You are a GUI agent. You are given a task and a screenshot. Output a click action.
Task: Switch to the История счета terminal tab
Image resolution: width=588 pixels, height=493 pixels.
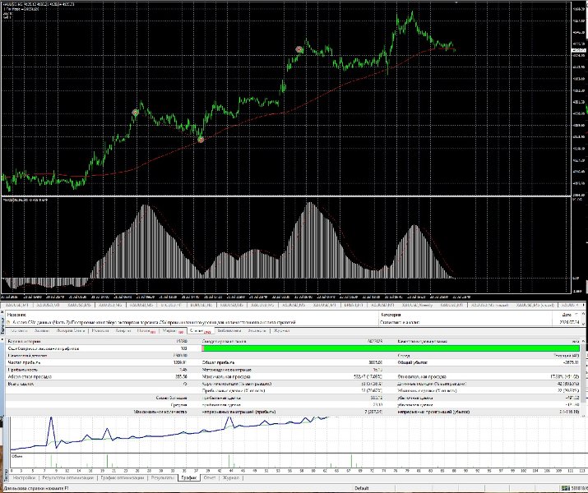[x=71, y=331]
